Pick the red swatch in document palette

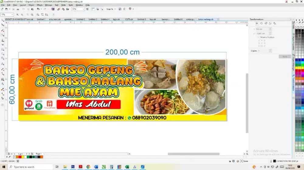[x=20, y=157]
